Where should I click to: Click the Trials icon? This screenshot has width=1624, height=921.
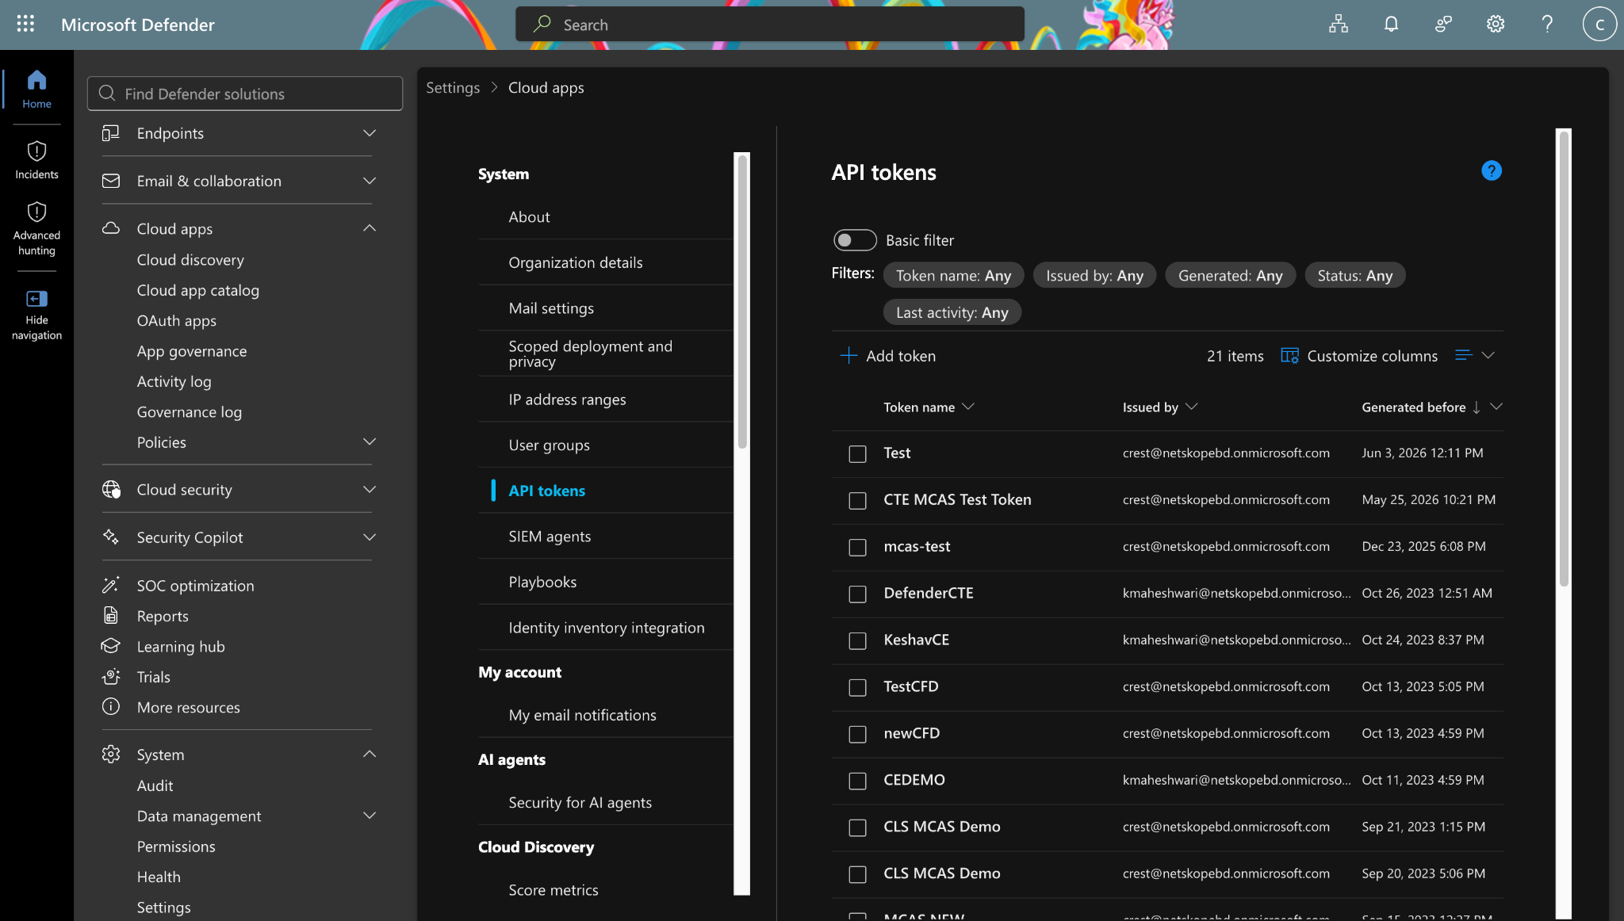pos(111,676)
